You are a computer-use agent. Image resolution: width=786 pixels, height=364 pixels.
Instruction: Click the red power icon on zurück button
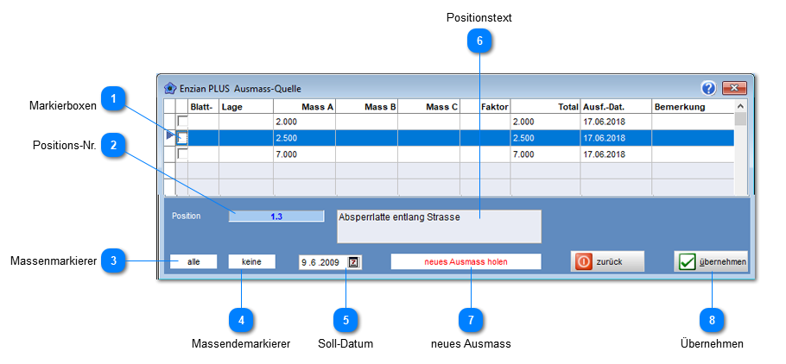(584, 262)
